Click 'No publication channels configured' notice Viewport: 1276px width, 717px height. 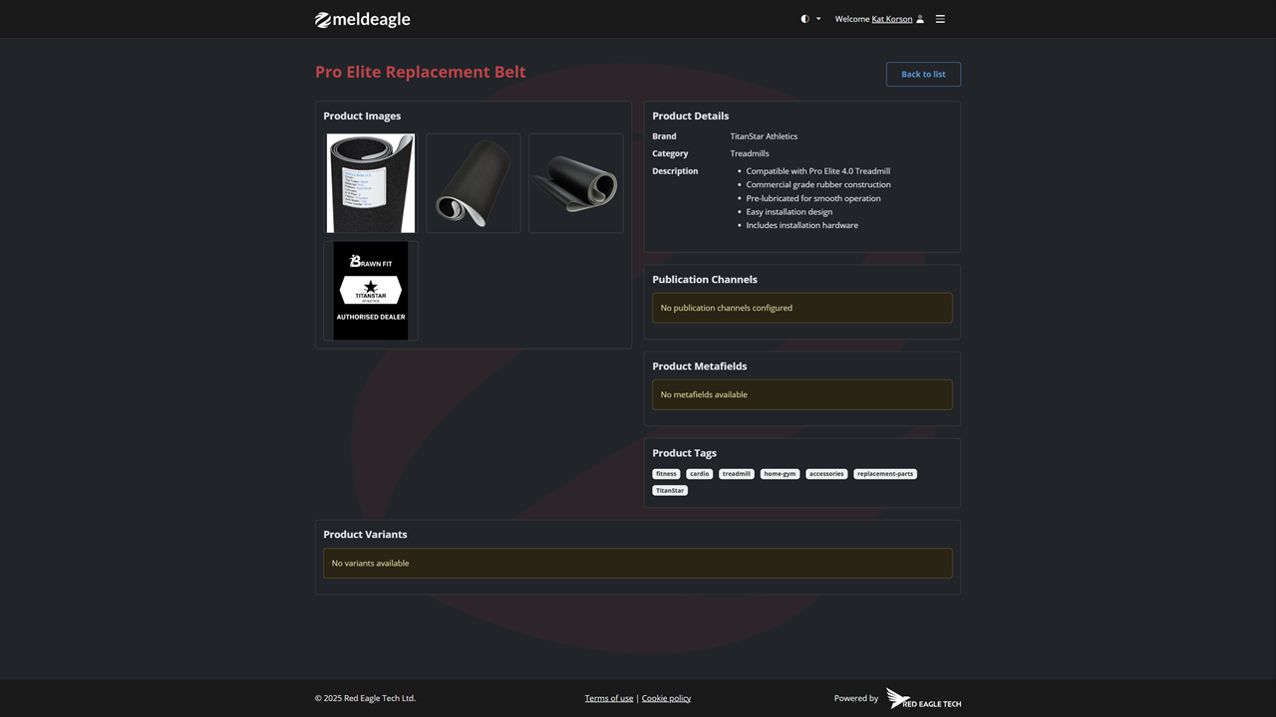(802, 308)
